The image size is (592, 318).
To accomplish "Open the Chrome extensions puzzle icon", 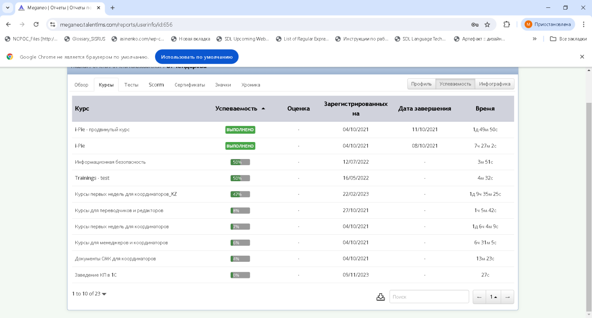I will point(507,24).
